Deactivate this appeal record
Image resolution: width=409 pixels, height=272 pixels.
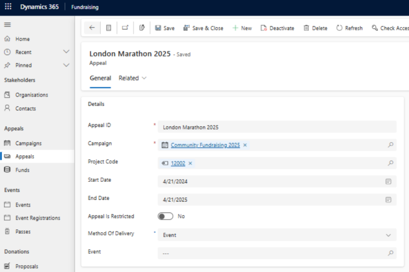pyautogui.click(x=277, y=28)
